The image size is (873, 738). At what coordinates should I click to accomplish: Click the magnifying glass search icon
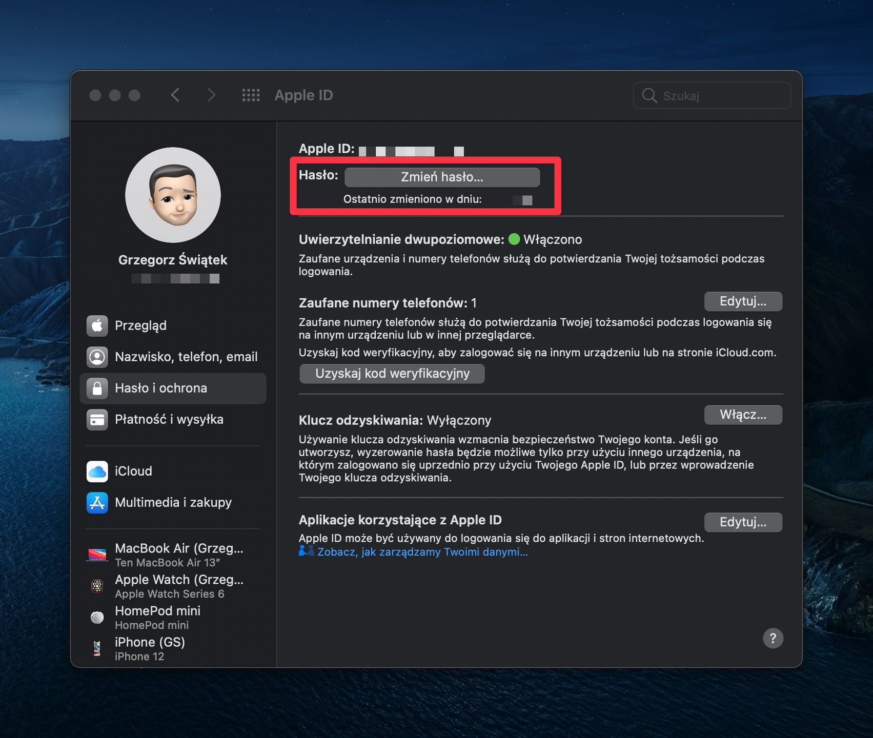click(649, 95)
